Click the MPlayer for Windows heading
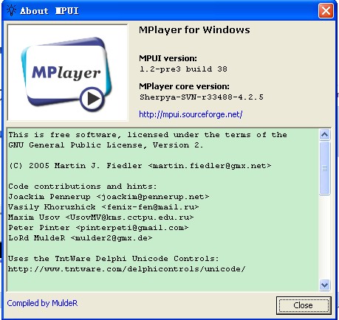The width and height of the screenshot is (339, 320). click(x=194, y=30)
